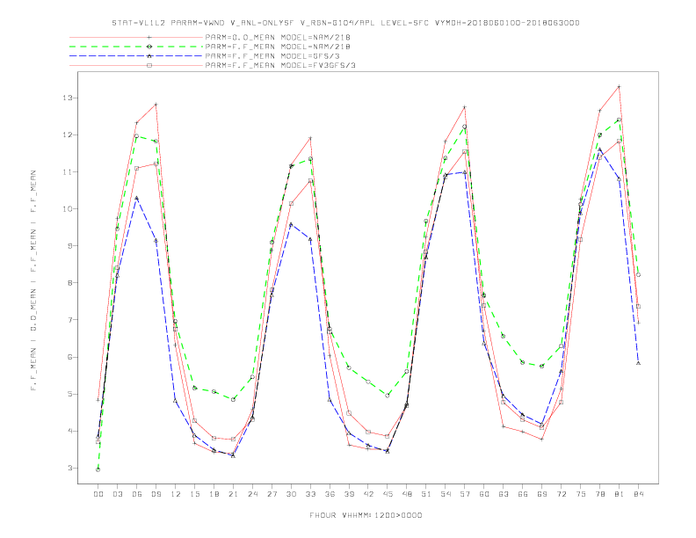Click x-axis forecast hour label 57

465,494
